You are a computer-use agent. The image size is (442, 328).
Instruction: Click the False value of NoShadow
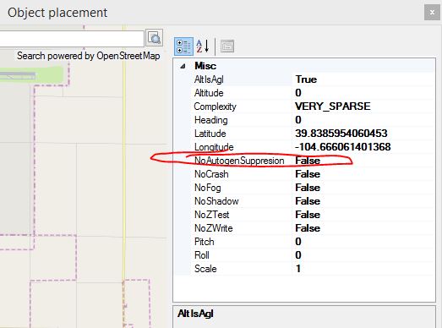[308, 201]
